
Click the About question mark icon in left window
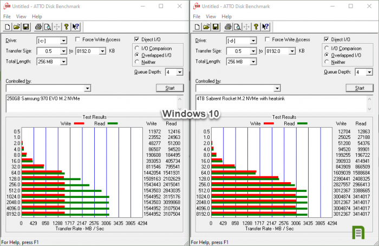tap(66, 27)
